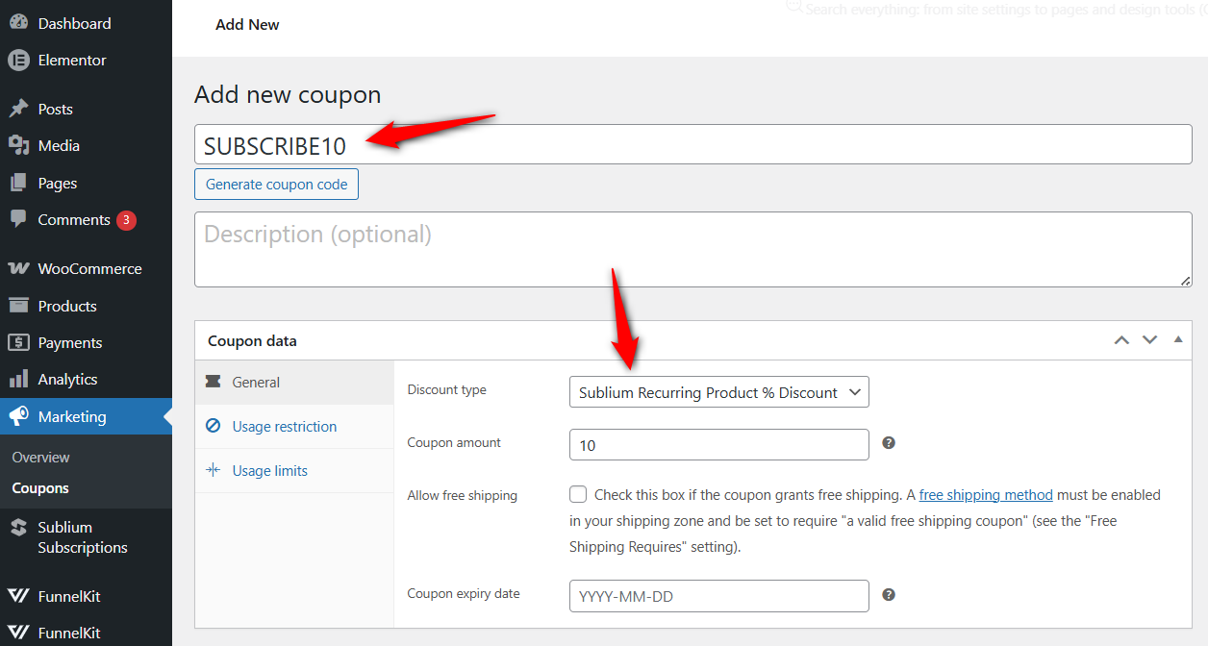Image resolution: width=1208 pixels, height=646 pixels.
Task: Open Media library icon in sidebar
Action: point(18,145)
